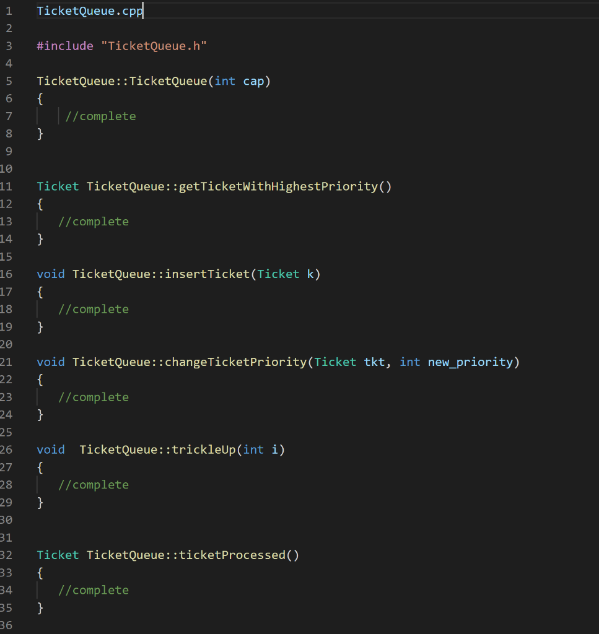This screenshot has height=634, width=599.
Task: Click the //complete comment on line 28
Action: (94, 485)
